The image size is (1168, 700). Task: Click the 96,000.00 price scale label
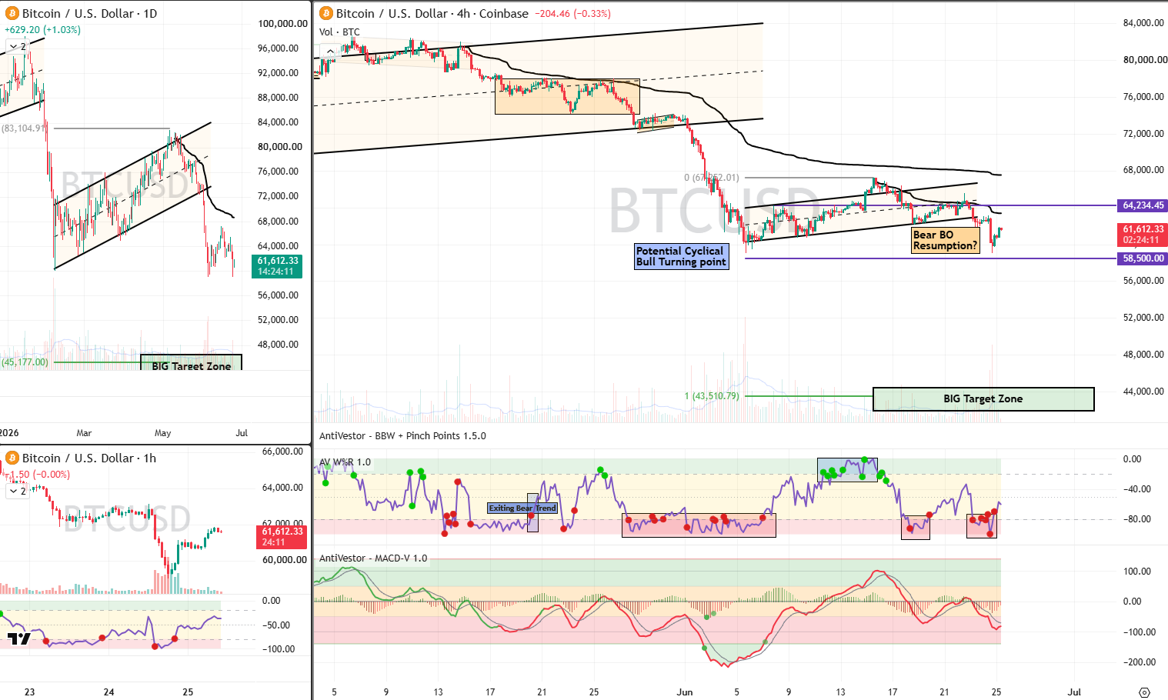[279, 48]
